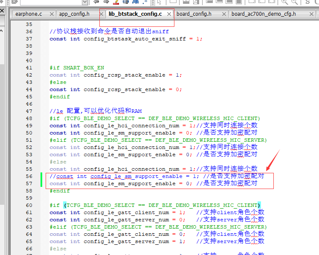Click config_le_gatt_server_num = 1 line 65
This screenshot has width=319, height=255.
pyautogui.click(x=157, y=242)
